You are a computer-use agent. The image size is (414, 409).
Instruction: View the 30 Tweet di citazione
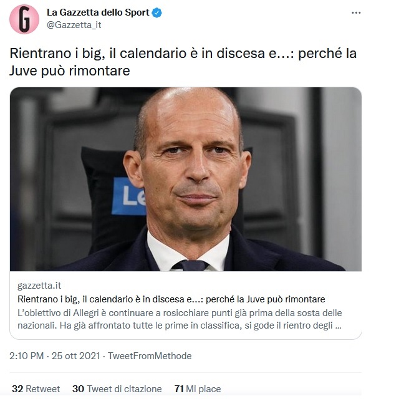(117, 388)
